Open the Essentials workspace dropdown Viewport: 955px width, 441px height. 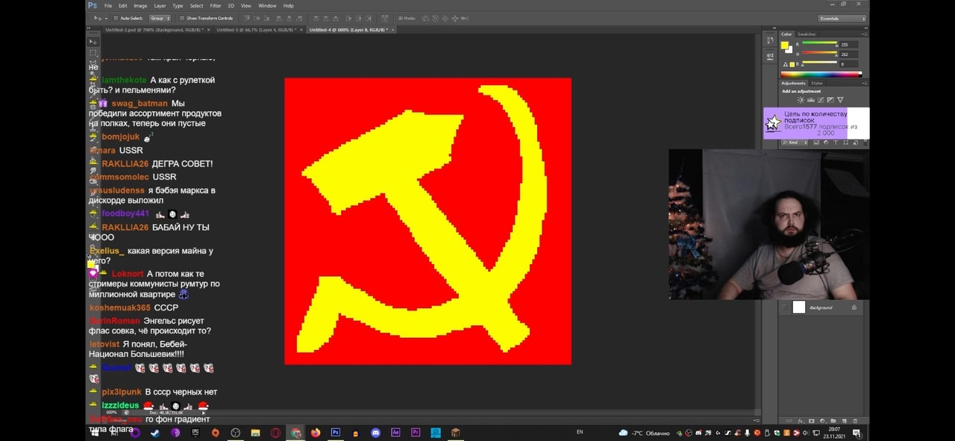(x=842, y=18)
